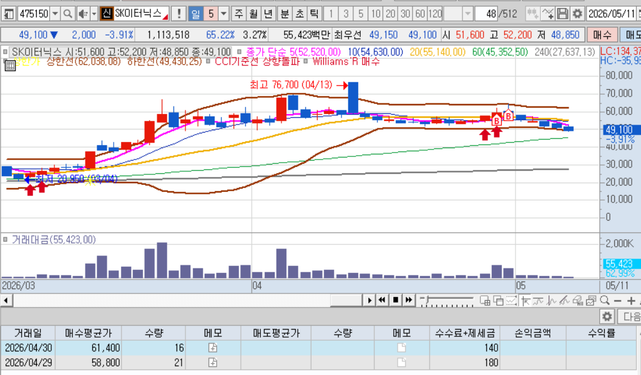Click the 수수료+제세금 column header
This screenshot has width=641, height=375.
tap(464, 333)
